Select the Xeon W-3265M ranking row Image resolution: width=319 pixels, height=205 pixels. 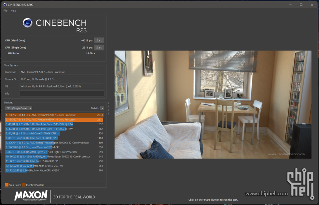point(54,147)
